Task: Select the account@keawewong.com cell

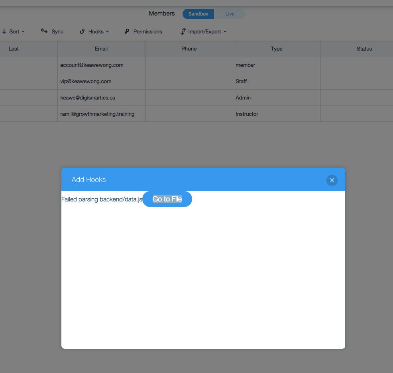Action: click(x=101, y=65)
